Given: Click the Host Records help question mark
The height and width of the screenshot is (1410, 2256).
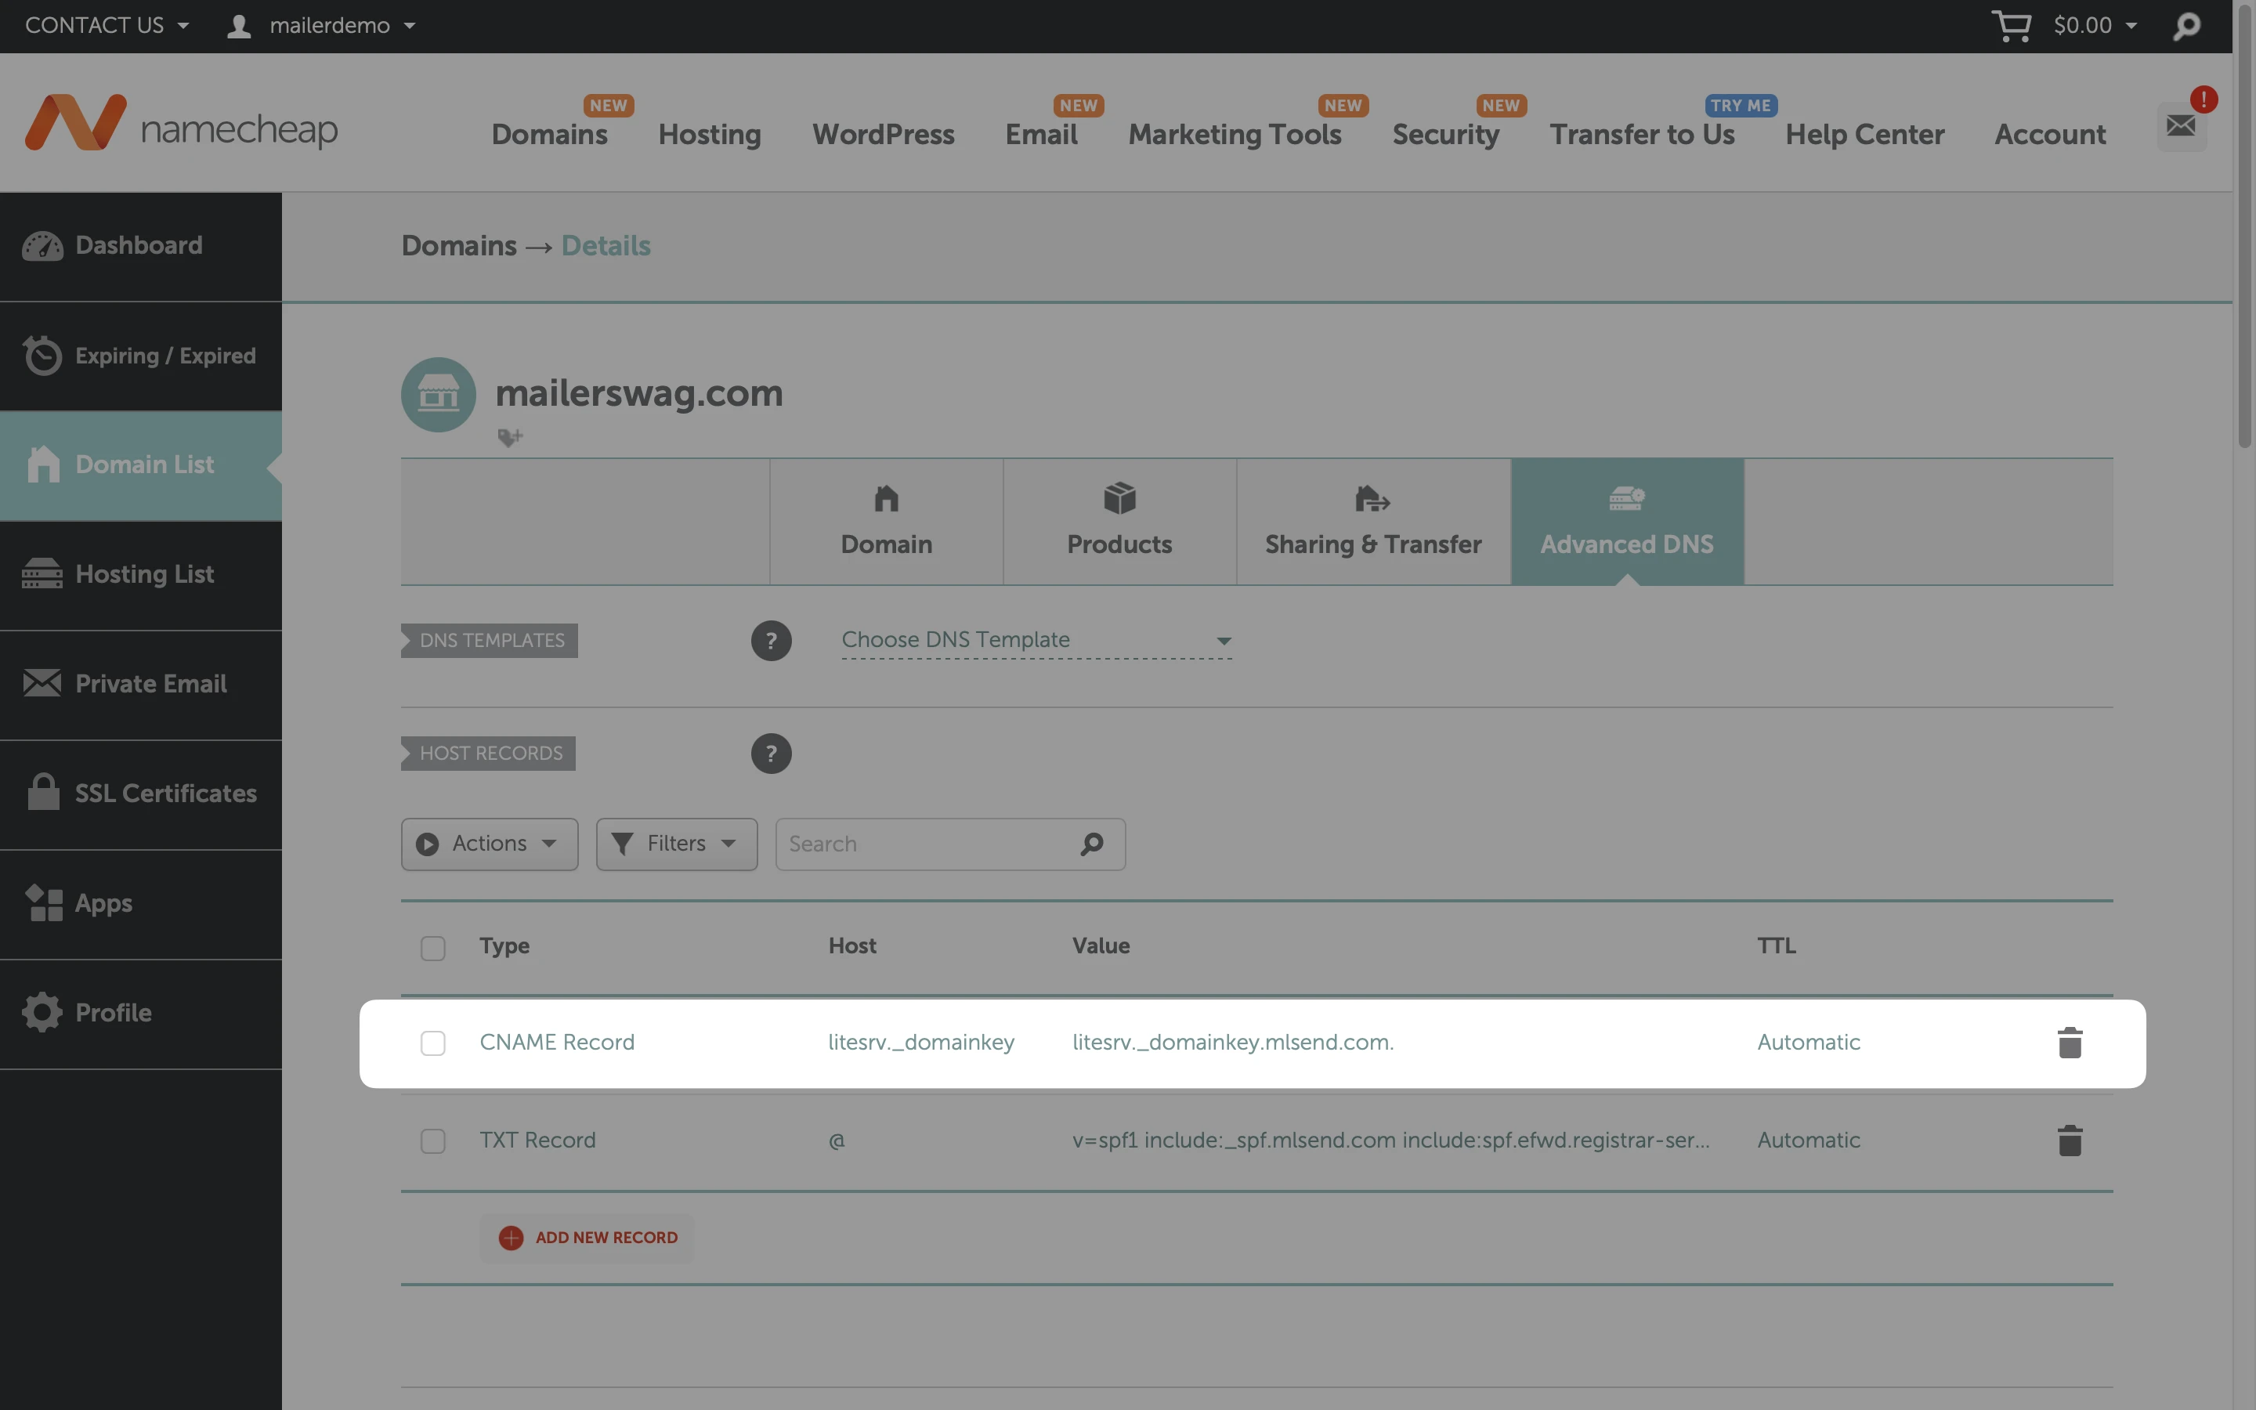Looking at the screenshot, I should [771, 754].
